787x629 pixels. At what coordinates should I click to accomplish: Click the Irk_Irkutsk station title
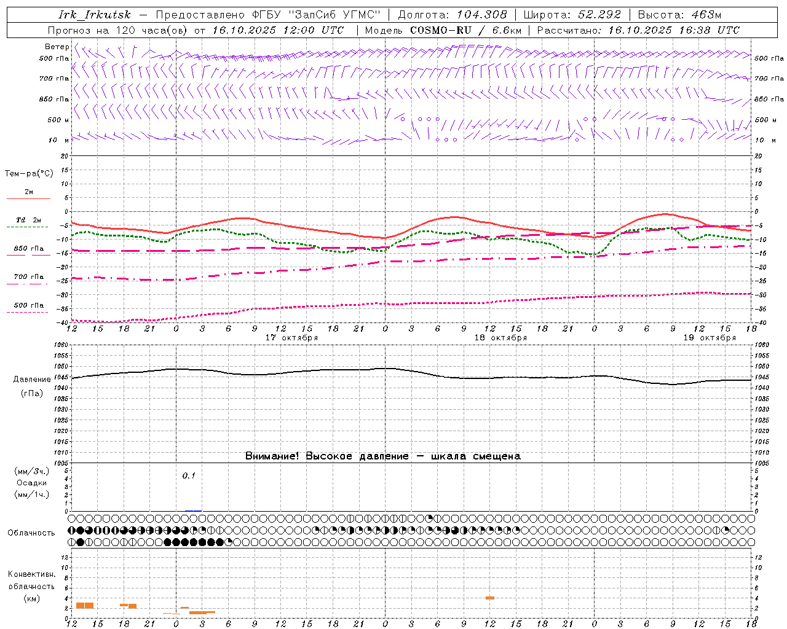point(94,15)
